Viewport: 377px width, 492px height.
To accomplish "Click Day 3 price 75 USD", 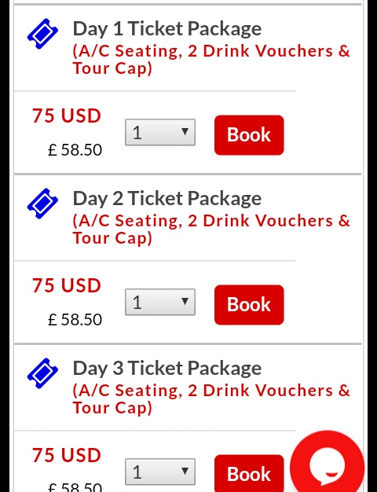I will point(67,455).
